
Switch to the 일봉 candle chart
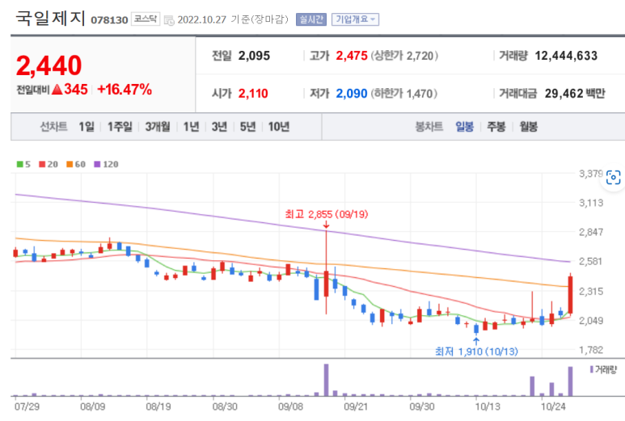[x=464, y=127]
